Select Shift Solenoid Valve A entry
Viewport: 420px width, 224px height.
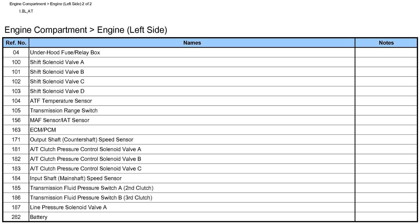pyautogui.click(x=57, y=62)
